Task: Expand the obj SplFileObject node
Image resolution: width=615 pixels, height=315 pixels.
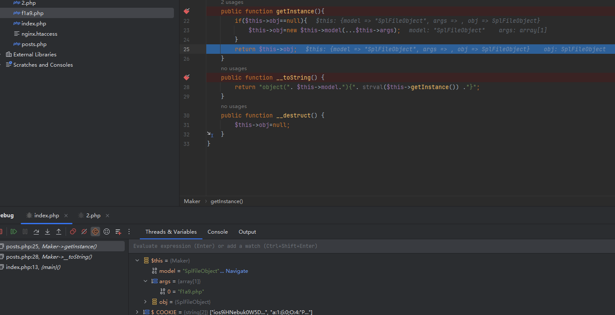Action: click(145, 302)
